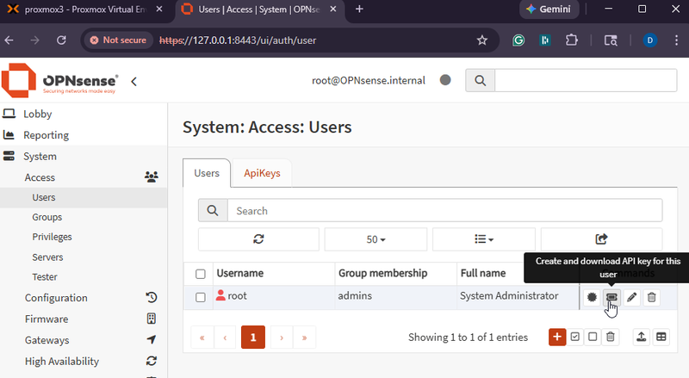Screen dimensions: 689x378
Task: Click the deselect-all square icon in footer
Action: (593, 338)
